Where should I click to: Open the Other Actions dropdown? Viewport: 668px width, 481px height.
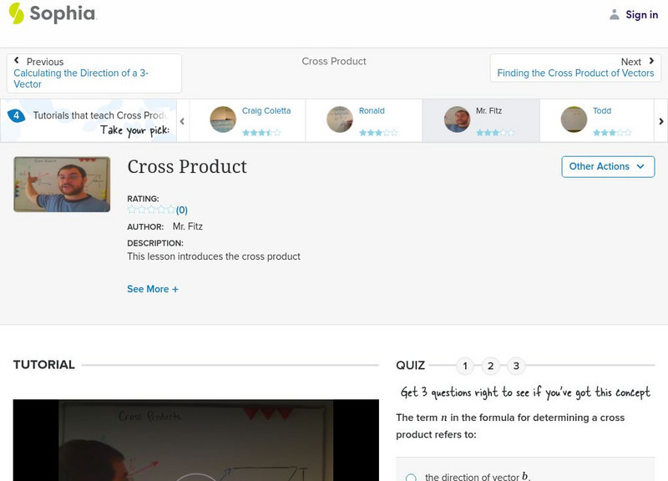606,166
